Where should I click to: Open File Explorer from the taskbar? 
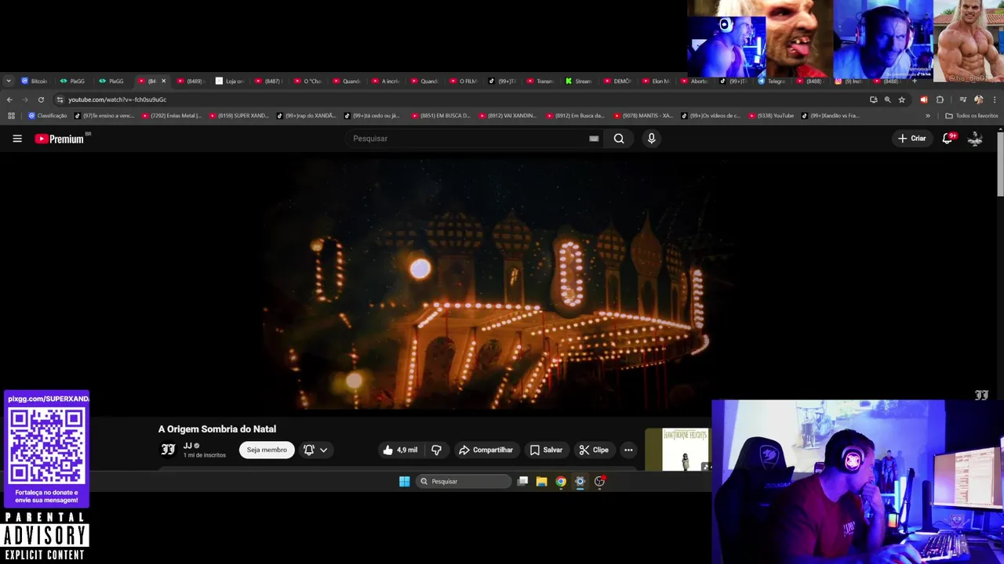541,482
